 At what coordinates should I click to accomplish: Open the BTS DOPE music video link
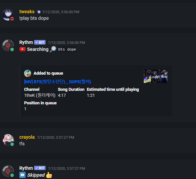point(58,82)
